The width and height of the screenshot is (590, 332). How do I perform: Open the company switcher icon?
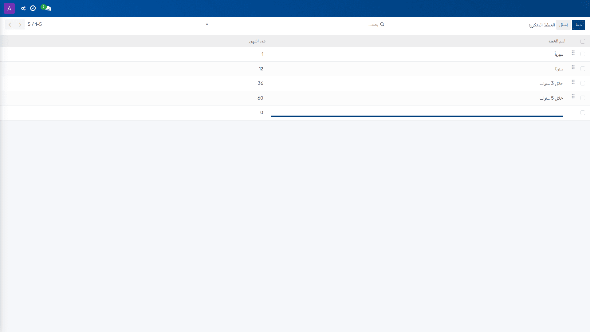click(x=23, y=8)
